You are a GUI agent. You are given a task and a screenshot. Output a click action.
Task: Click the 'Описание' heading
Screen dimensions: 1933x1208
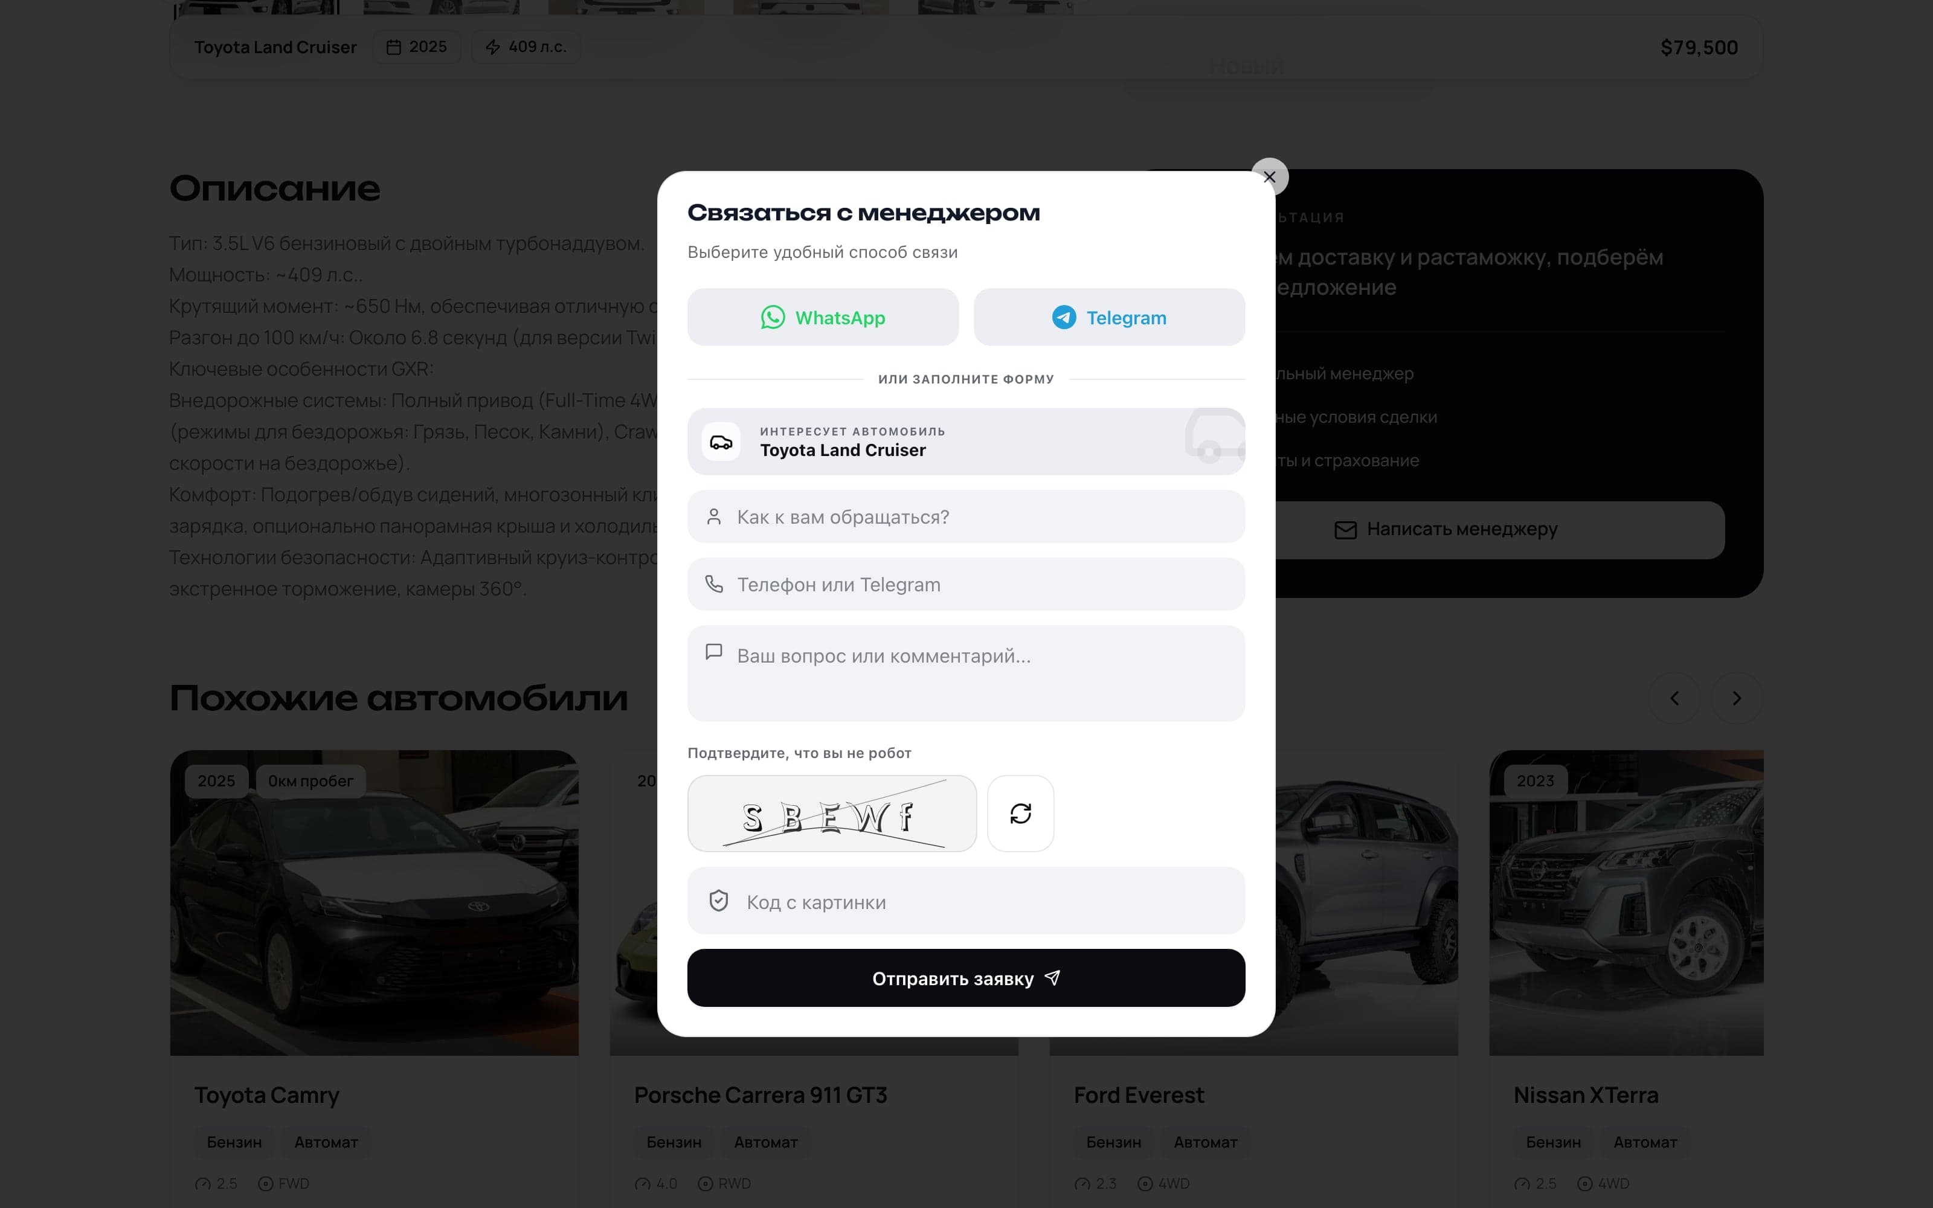[275, 188]
